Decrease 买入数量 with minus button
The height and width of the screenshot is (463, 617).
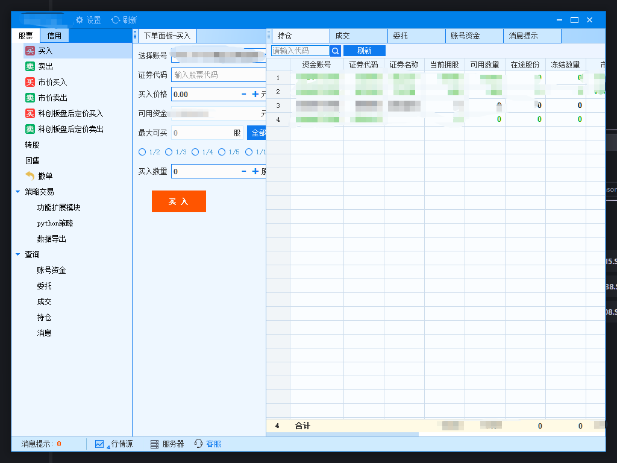click(244, 171)
